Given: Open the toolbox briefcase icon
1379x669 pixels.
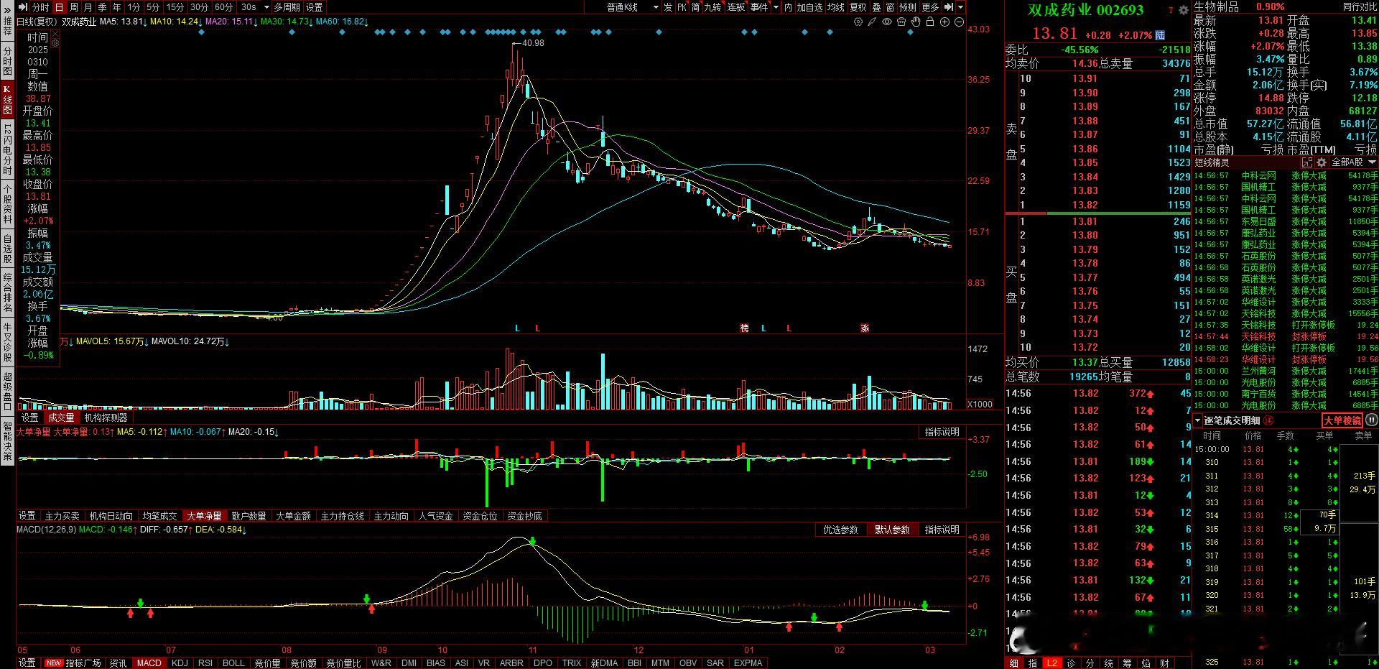Looking at the screenshot, I should pyautogui.click(x=901, y=22).
